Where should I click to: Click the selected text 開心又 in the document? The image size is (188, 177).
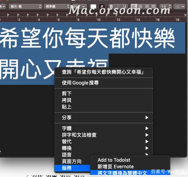30,69
